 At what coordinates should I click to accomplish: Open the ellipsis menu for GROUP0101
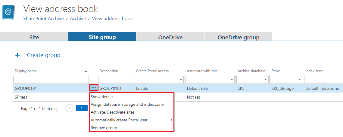tap(94, 88)
